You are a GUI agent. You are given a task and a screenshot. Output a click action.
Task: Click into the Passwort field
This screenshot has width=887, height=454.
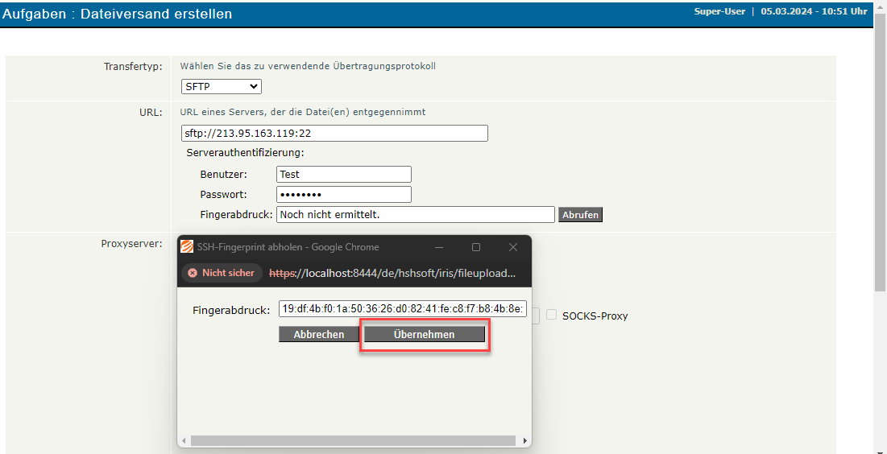click(343, 195)
